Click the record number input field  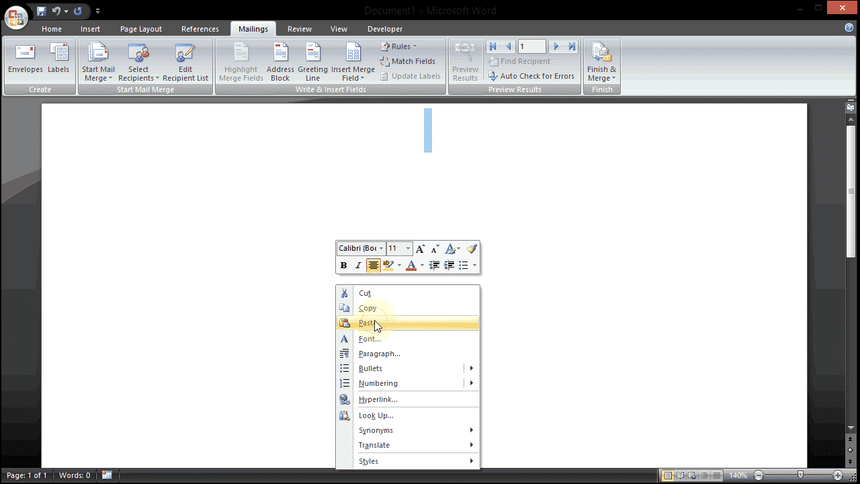[x=531, y=46]
